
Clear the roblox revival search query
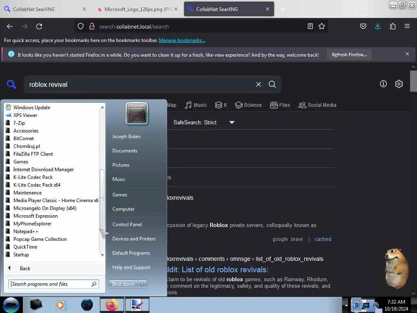point(258,84)
